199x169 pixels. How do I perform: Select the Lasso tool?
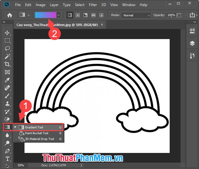tap(7, 48)
